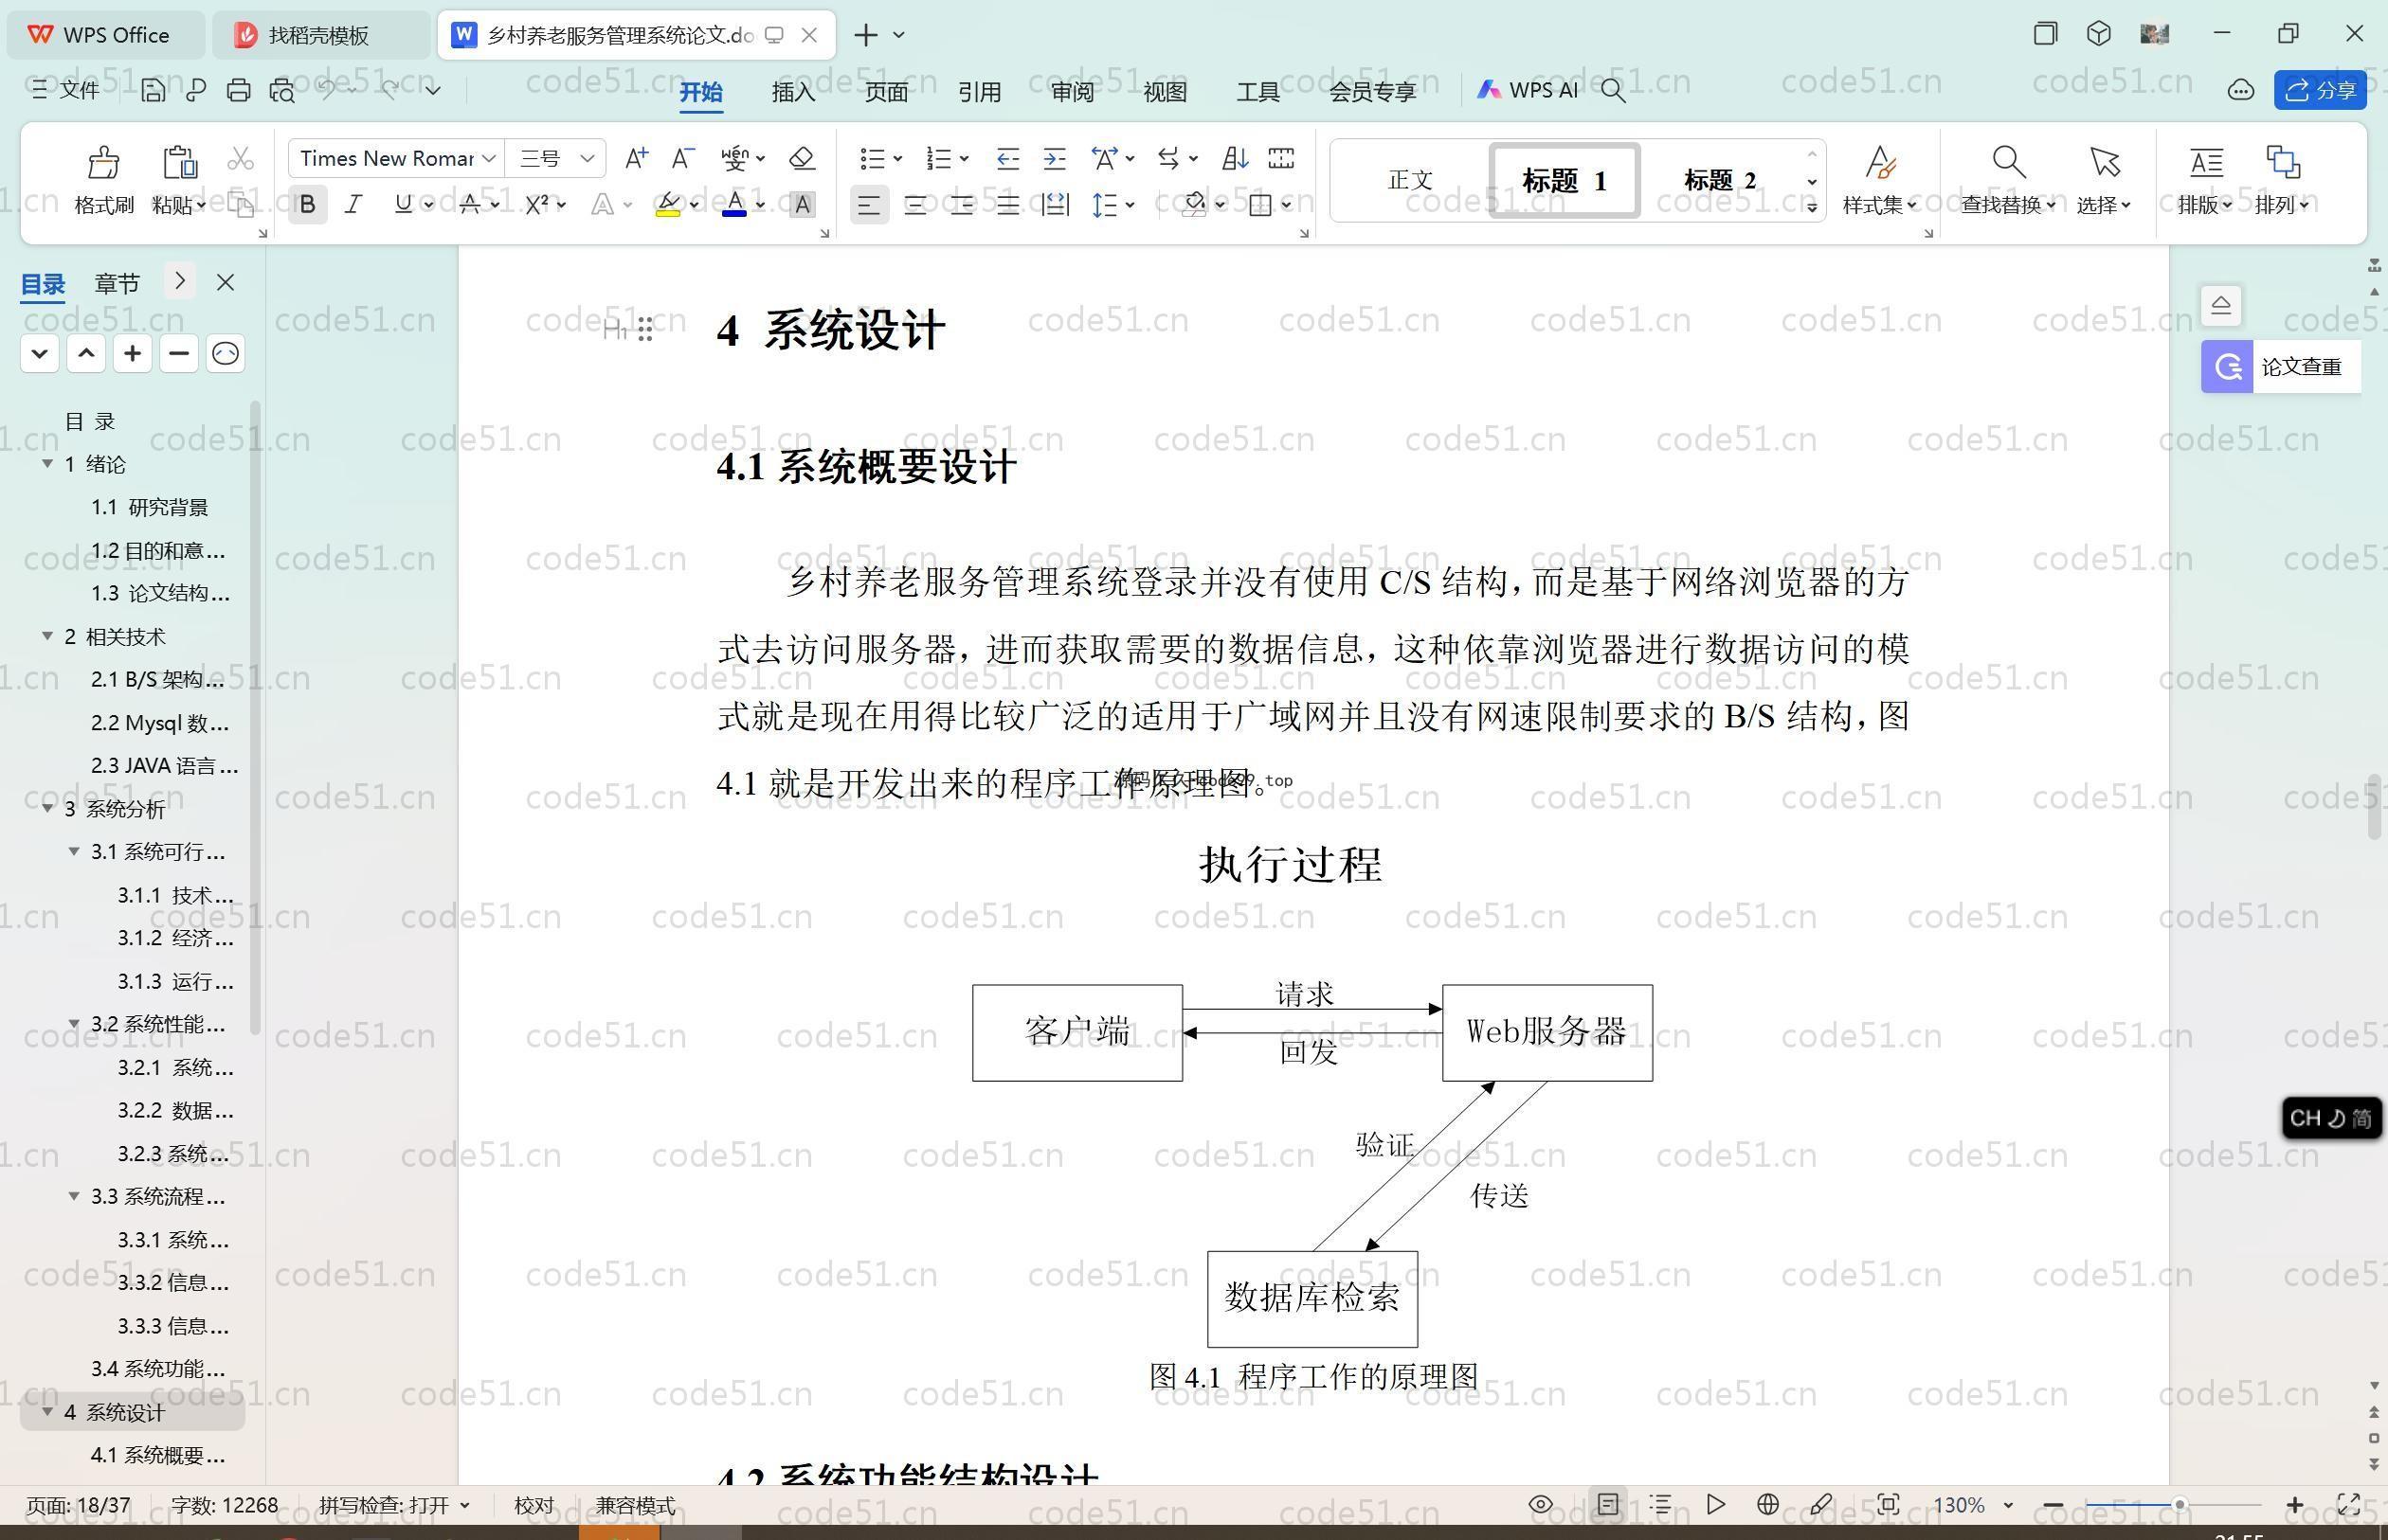2388x1540 pixels.
Task: Click the Clear Formatting eraser icon
Action: pos(802,158)
